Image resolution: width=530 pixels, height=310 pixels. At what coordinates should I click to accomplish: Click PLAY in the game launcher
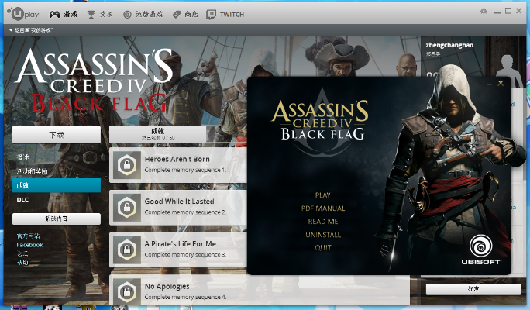[x=323, y=195]
